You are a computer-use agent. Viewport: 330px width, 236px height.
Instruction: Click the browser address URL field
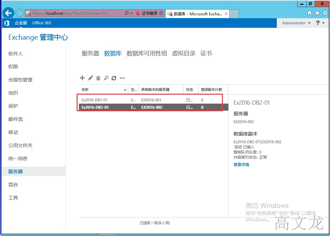pyautogui.click(x=74, y=13)
